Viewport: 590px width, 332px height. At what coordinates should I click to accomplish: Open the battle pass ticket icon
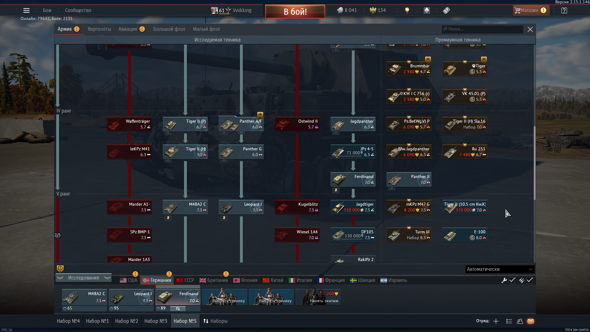446,10
